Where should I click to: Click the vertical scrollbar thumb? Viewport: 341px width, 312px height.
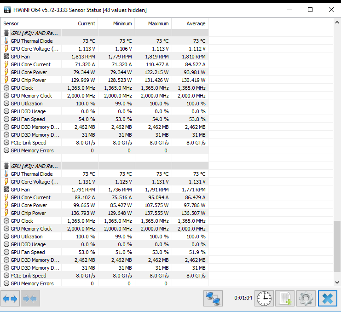[337, 246]
